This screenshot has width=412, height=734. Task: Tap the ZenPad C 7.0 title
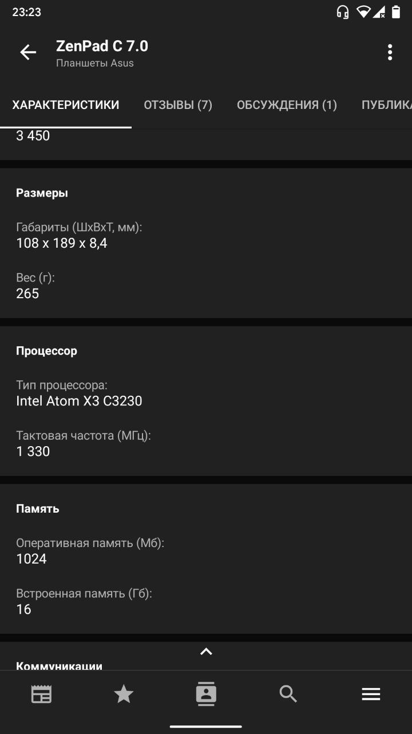pos(102,45)
